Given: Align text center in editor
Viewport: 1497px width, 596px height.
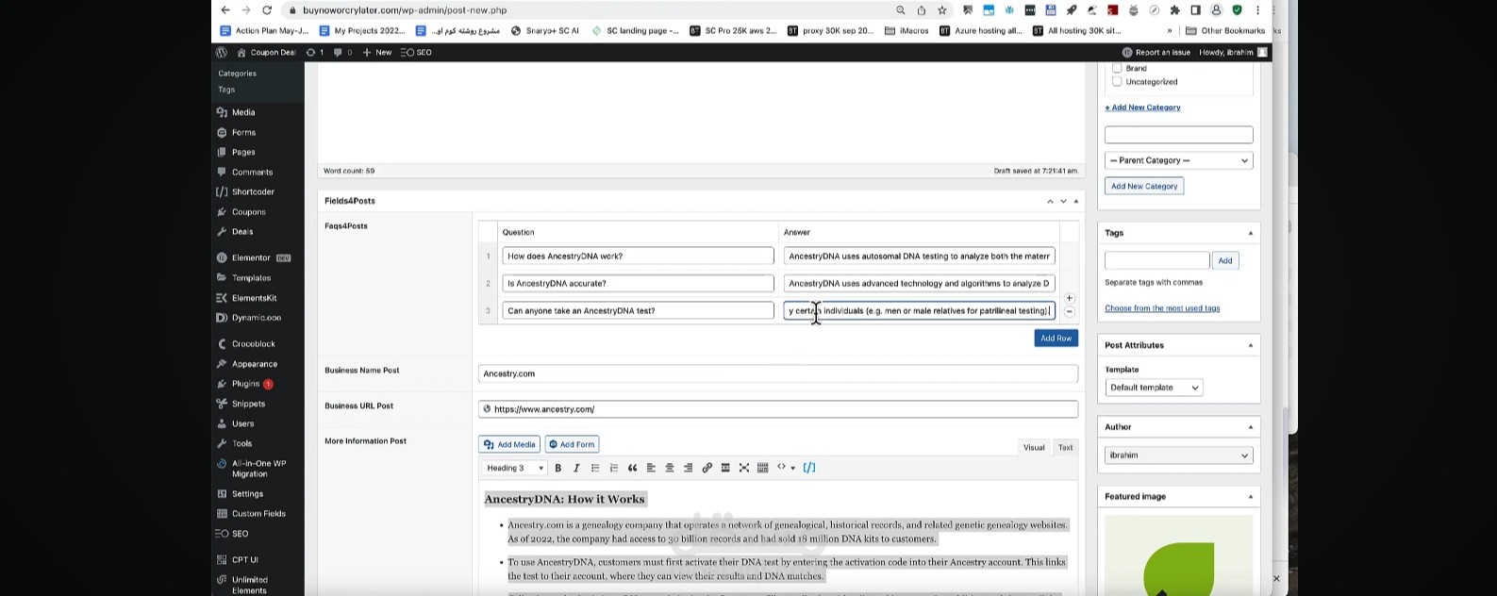Looking at the screenshot, I should coord(670,468).
